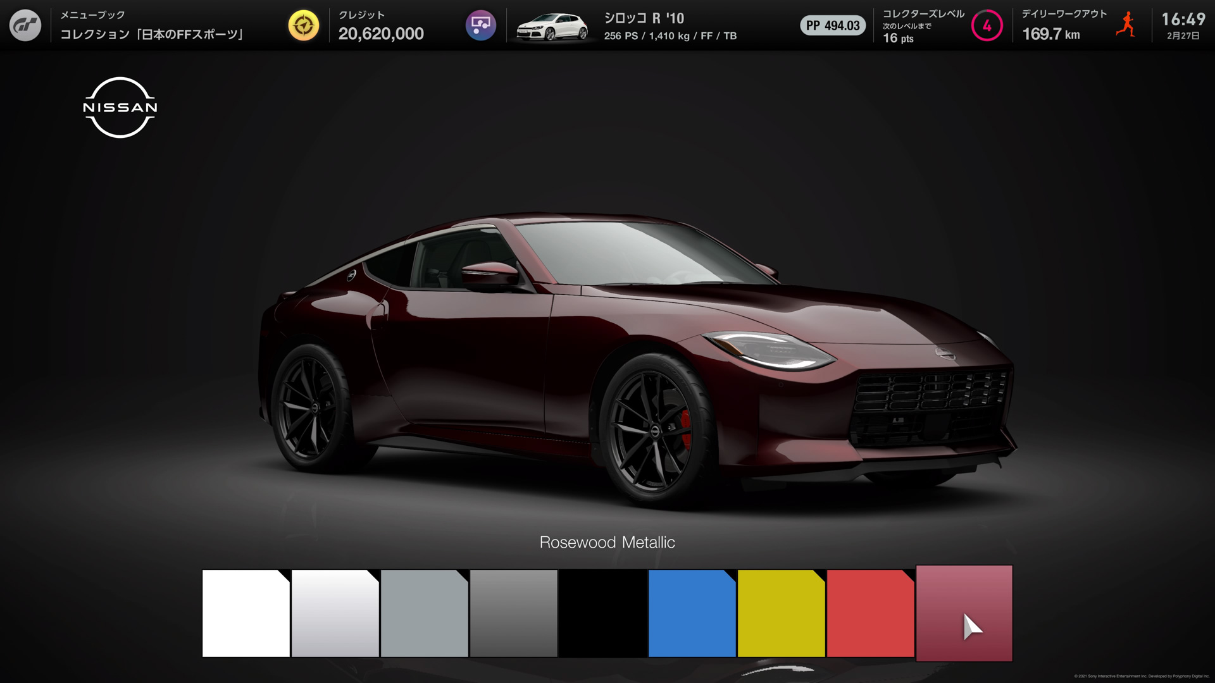Select the Nissan brand logo

(x=119, y=108)
